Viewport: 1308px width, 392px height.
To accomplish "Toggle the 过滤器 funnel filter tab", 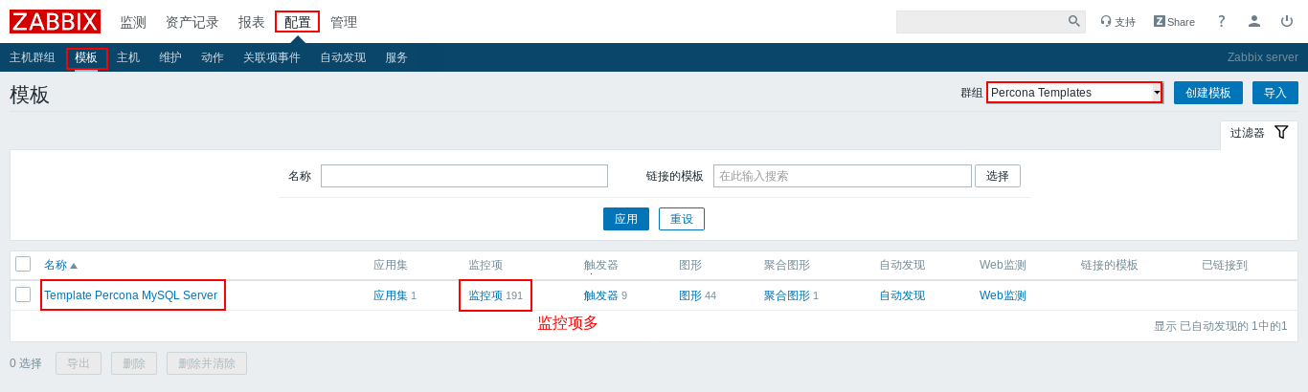I will (1259, 133).
